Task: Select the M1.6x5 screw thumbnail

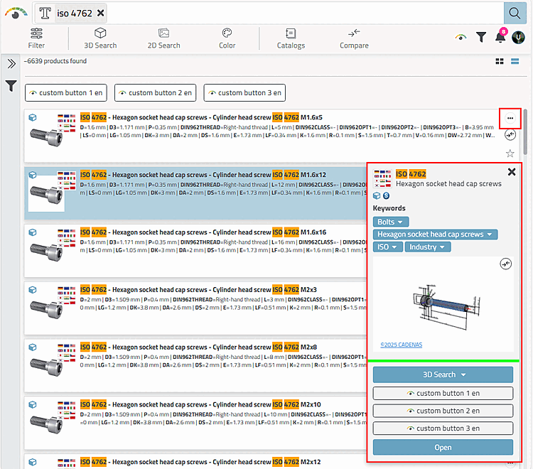Action: click(47, 136)
